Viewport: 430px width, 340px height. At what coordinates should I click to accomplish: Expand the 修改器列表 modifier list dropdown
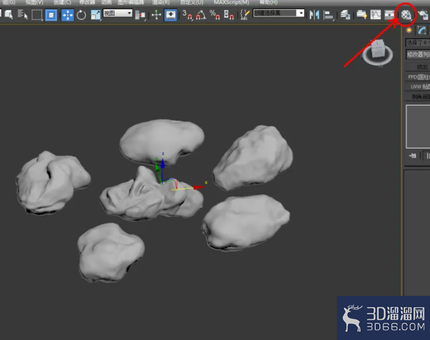pyautogui.click(x=418, y=54)
